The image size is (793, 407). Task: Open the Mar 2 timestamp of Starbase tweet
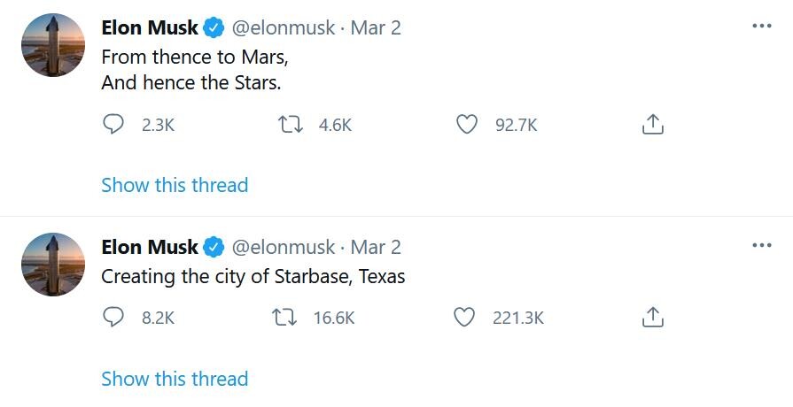click(x=376, y=247)
